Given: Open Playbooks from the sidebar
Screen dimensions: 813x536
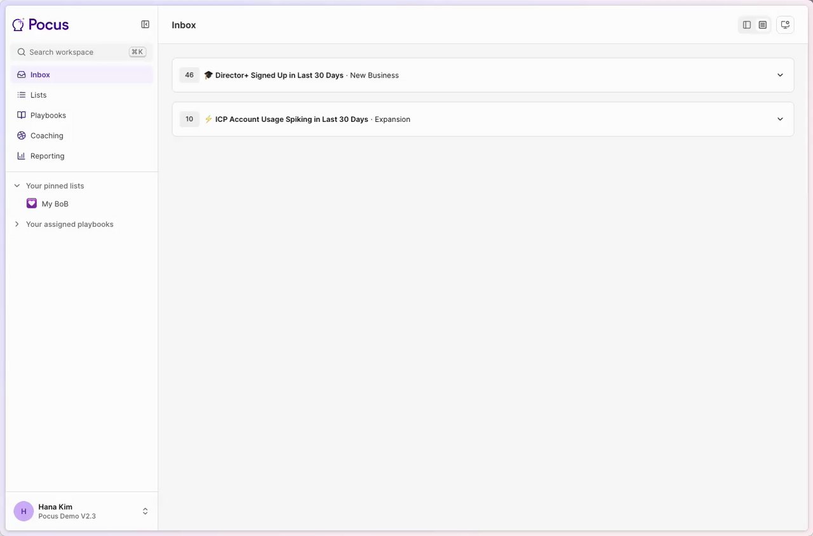Looking at the screenshot, I should pyautogui.click(x=48, y=116).
